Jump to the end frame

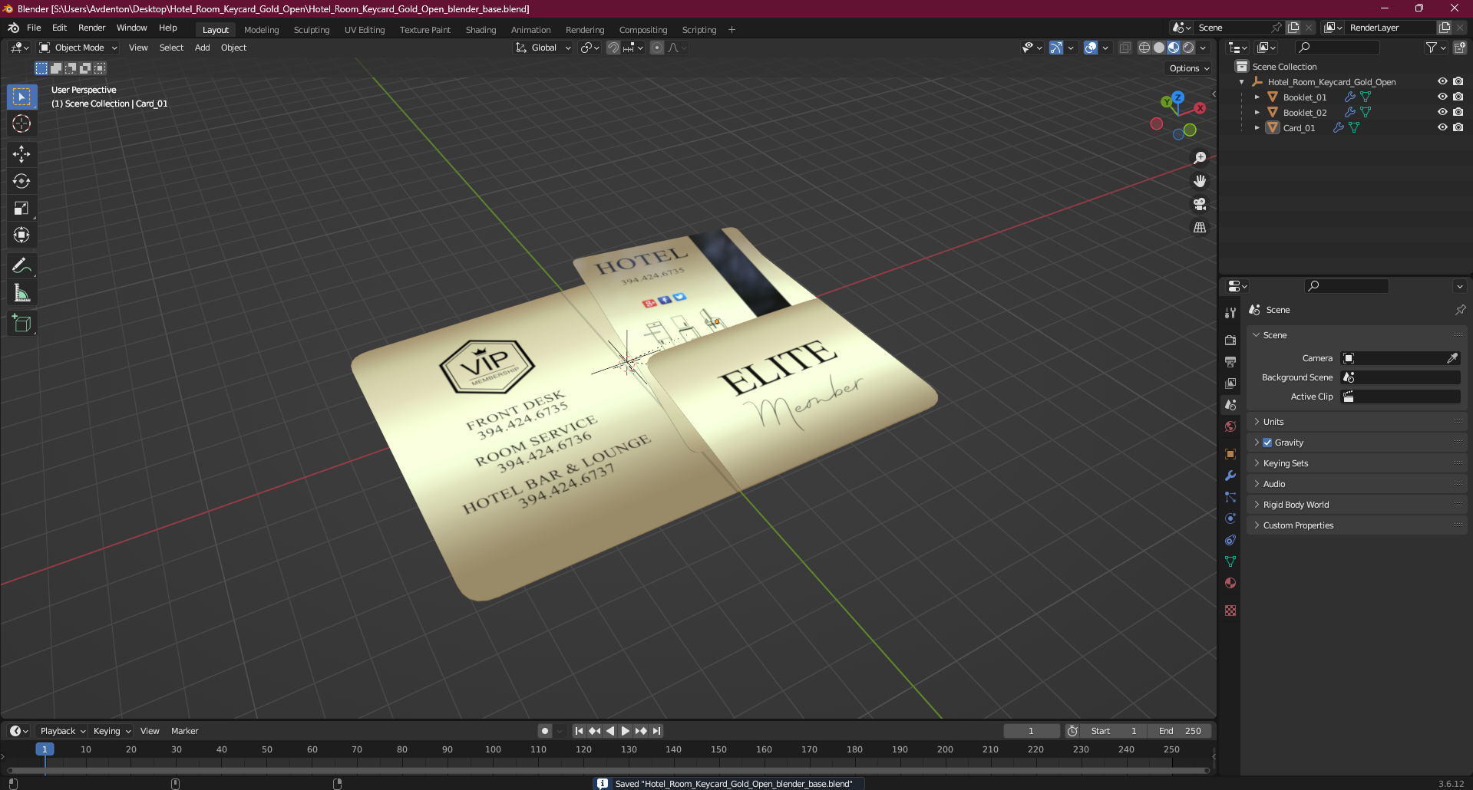click(x=656, y=731)
